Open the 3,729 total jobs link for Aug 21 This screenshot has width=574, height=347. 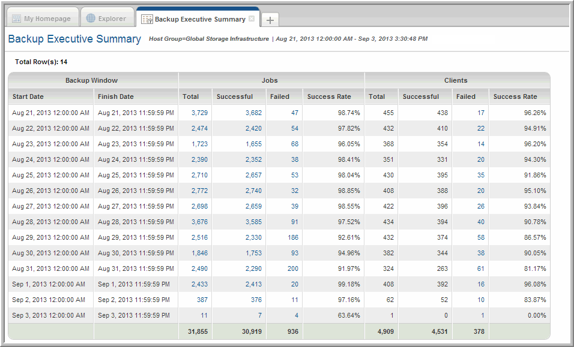199,113
